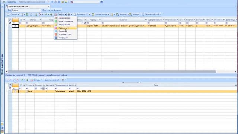Open the Расчет итогов dropdown arrow
This screenshot has width=238, height=134.
point(108,15)
